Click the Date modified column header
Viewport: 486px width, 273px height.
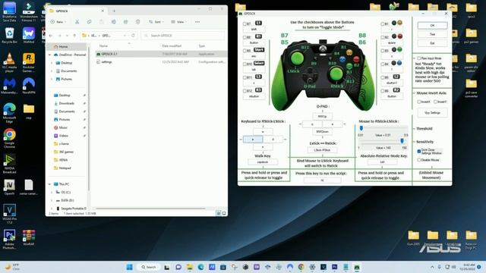click(172, 45)
